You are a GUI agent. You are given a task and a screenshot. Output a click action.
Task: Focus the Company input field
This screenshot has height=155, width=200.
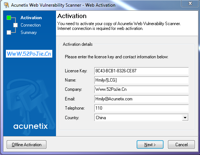[x=141, y=89]
